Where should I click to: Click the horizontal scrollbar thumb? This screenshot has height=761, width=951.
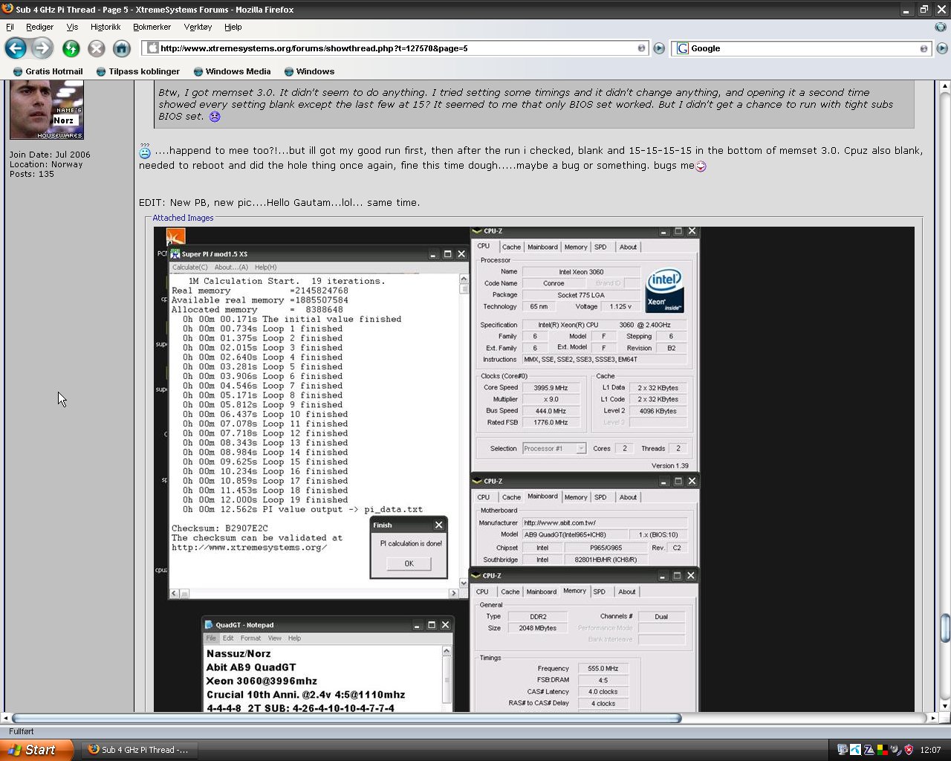tap(346, 718)
